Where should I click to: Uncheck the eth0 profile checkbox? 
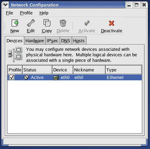[x=12, y=77]
